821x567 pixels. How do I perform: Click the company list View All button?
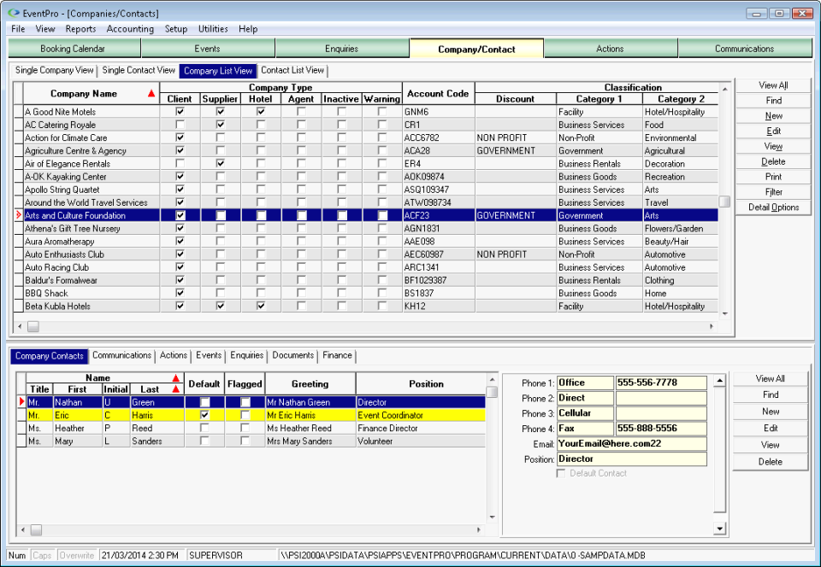coord(773,85)
